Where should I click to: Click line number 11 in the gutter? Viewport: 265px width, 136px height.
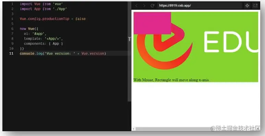click(11, 54)
